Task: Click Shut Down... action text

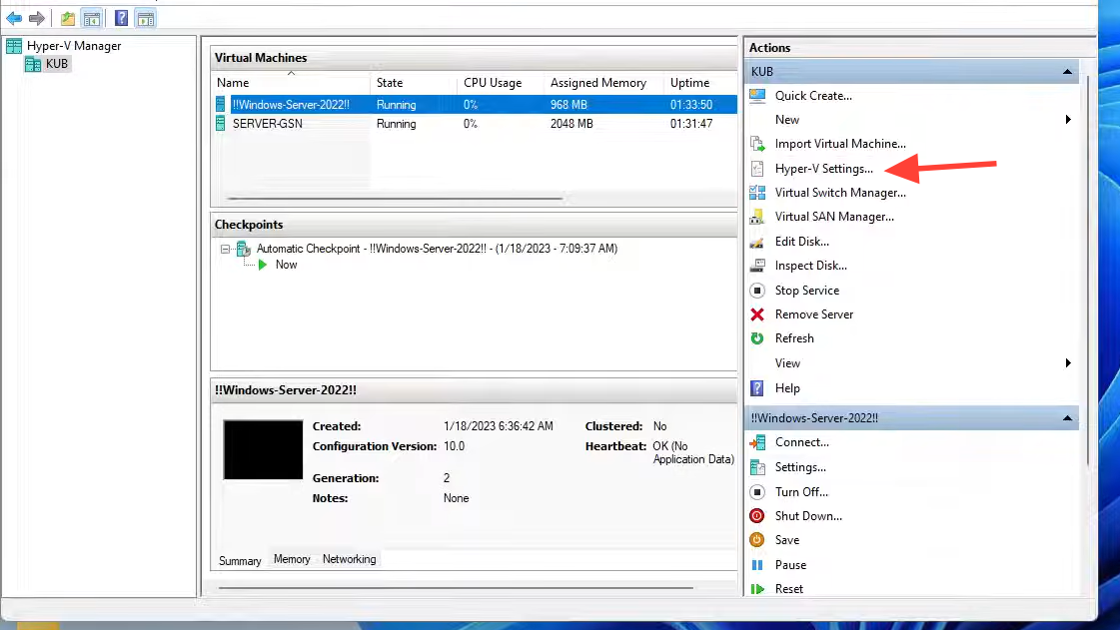Action: pos(808,516)
